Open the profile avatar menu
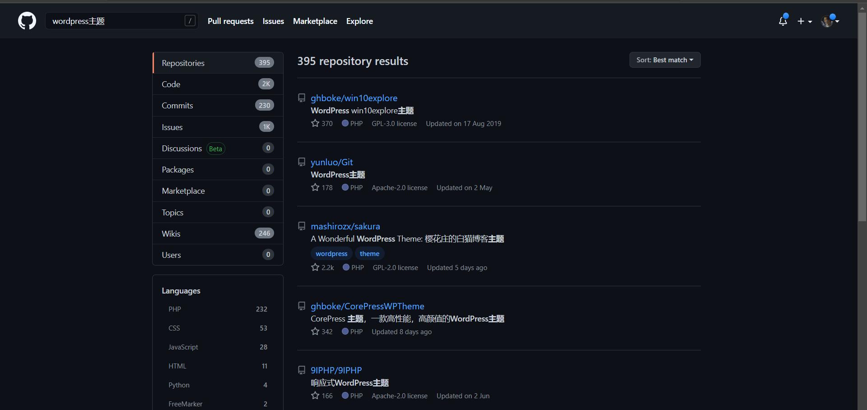This screenshot has width=867, height=410. (x=830, y=21)
